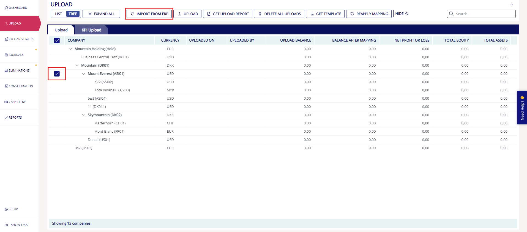
Task: Open Consolidation page
Action: [19, 86]
